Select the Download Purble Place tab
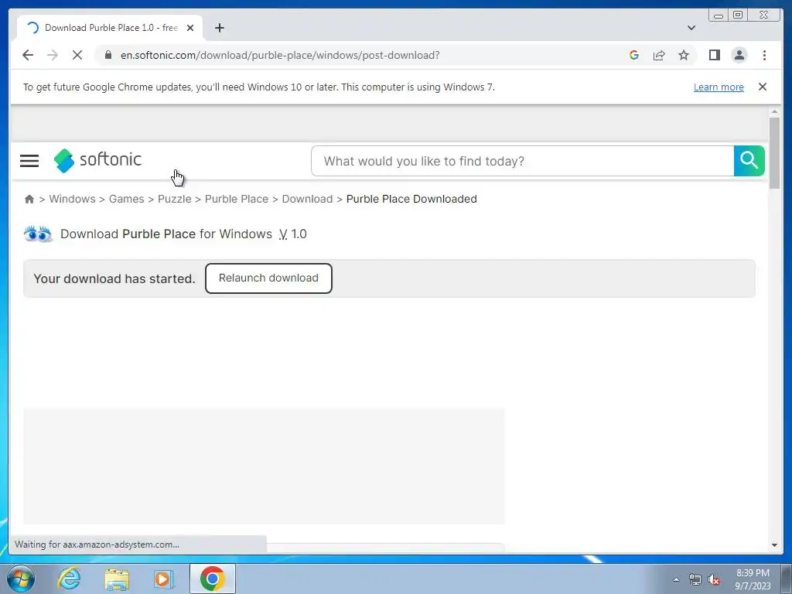The height and width of the screenshot is (594, 792). [110, 28]
